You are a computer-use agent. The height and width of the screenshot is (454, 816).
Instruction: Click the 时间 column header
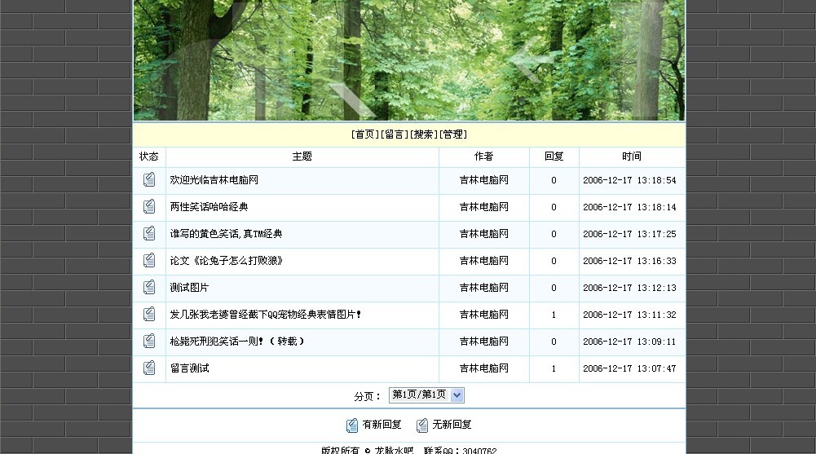click(x=631, y=156)
